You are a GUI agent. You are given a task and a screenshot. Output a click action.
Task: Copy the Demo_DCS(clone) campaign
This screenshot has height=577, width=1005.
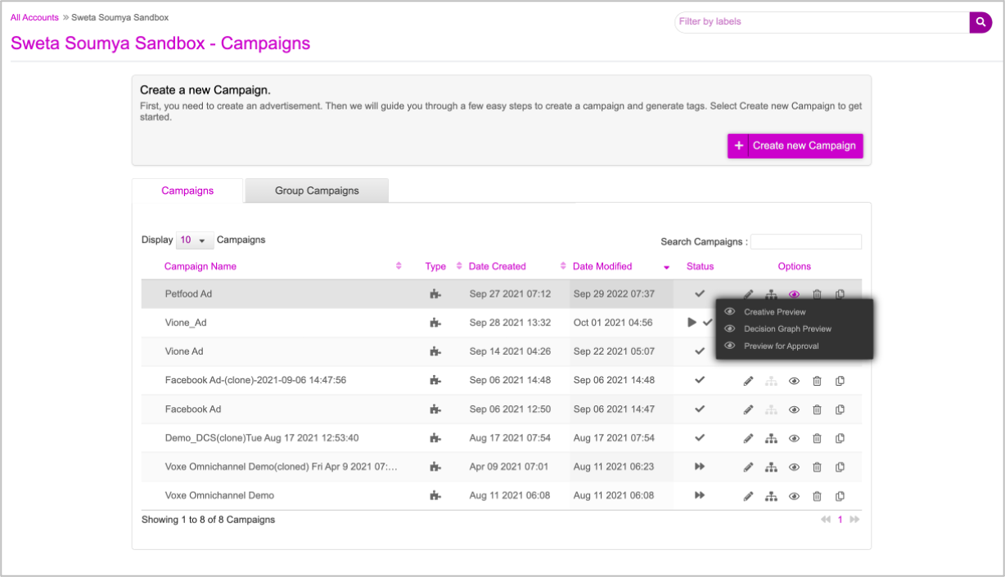point(840,439)
